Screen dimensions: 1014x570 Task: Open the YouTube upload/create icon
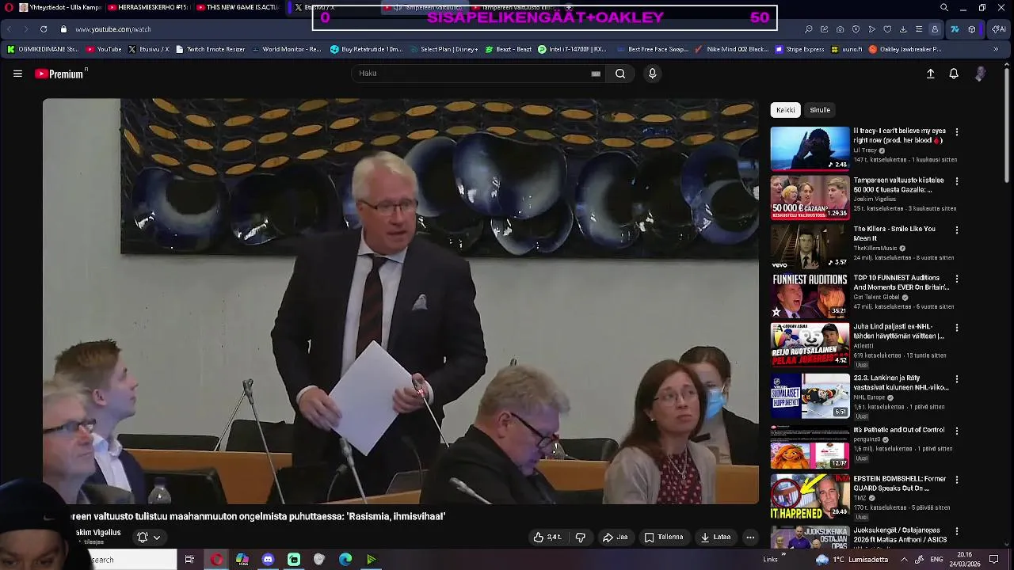point(931,74)
